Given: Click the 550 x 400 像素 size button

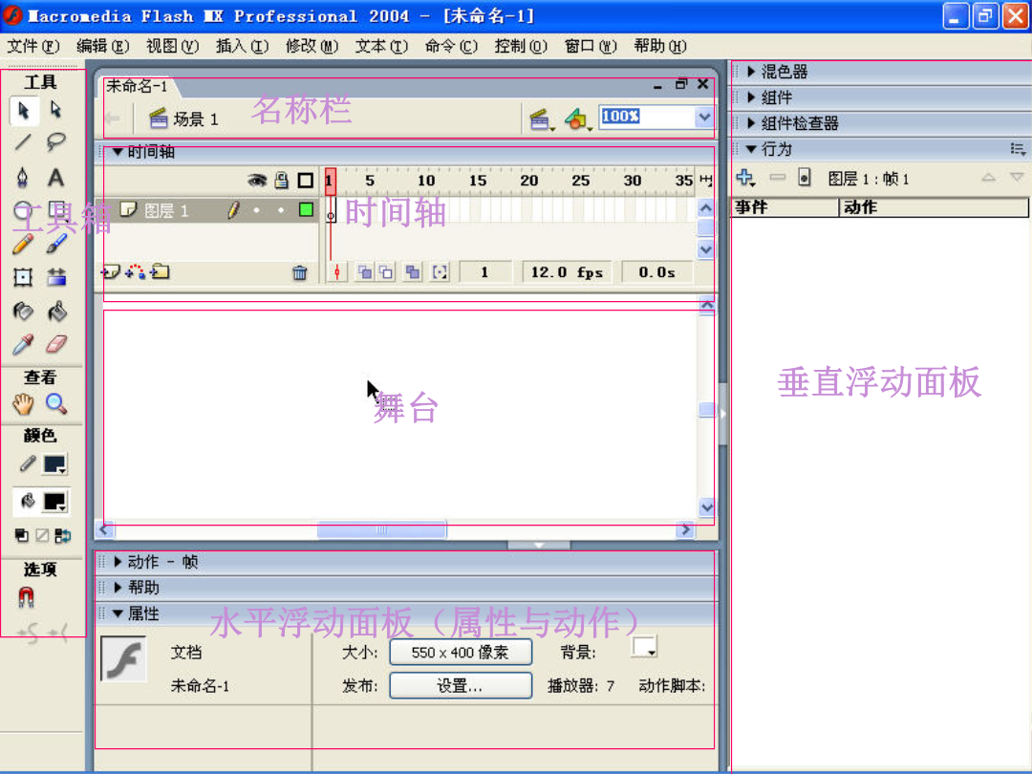Looking at the screenshot, I should click(x=461, y=653).
